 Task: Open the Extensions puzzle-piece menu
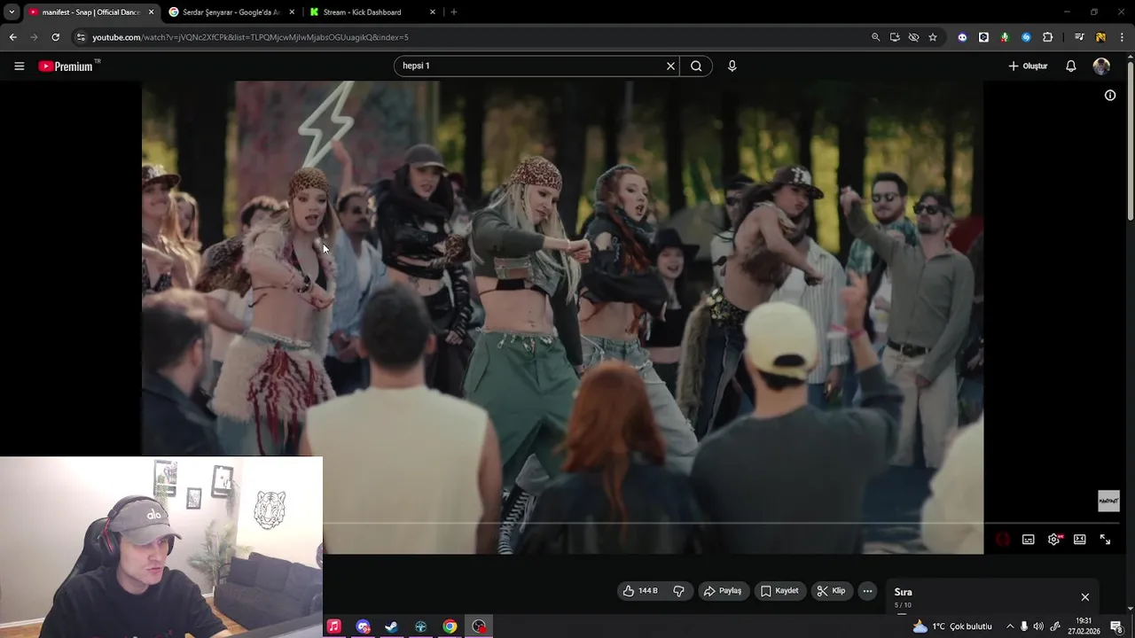tap(1048, 37)
